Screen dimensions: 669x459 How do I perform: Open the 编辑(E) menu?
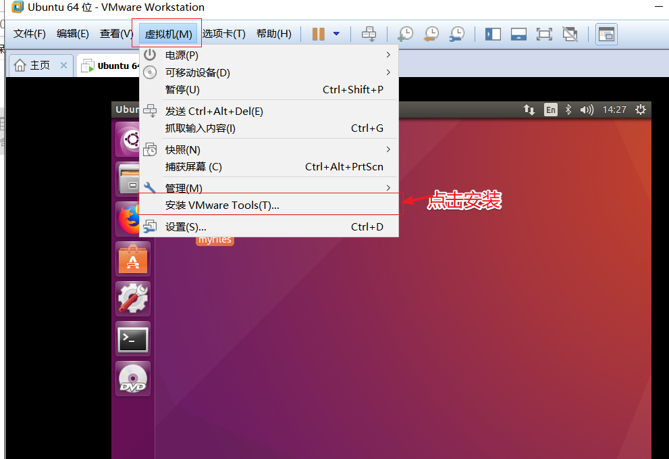72,33
